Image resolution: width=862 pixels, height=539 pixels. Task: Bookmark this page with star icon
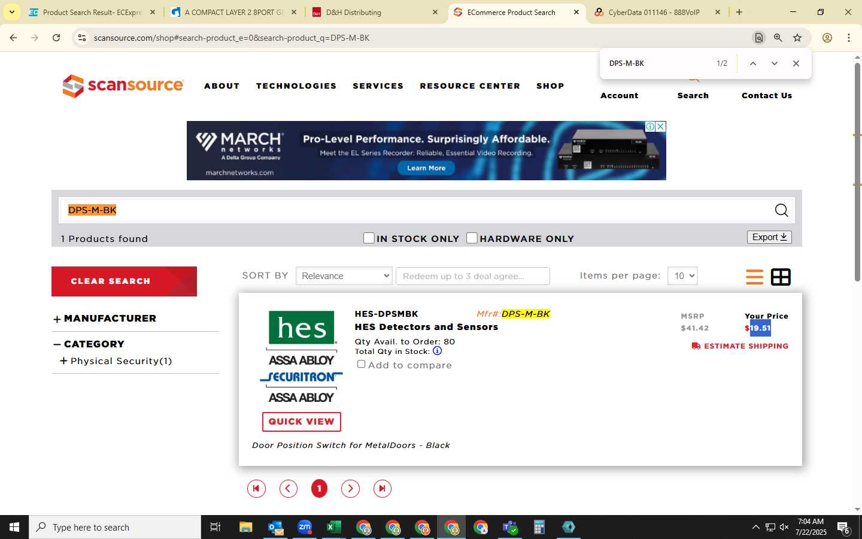(x=797, y=38)
